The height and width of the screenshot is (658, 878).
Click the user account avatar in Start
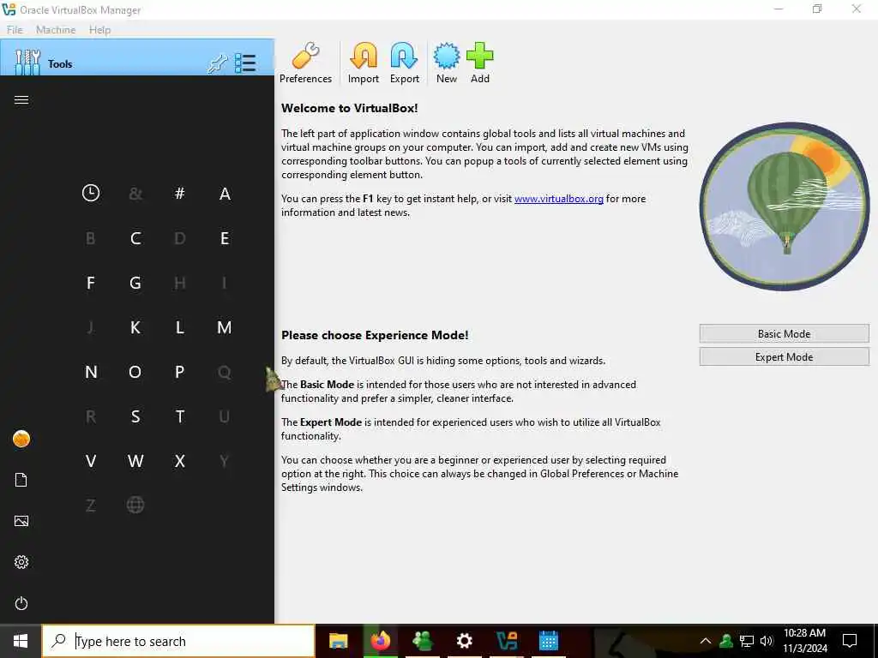point(21,439)
